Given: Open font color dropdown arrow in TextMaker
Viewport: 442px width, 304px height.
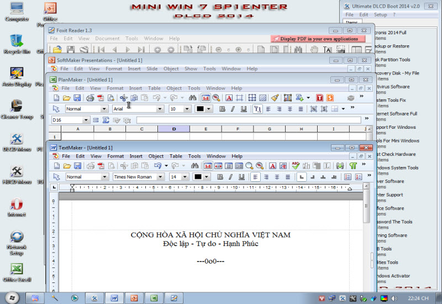Looking at the screenshot, I should (207, 177).
